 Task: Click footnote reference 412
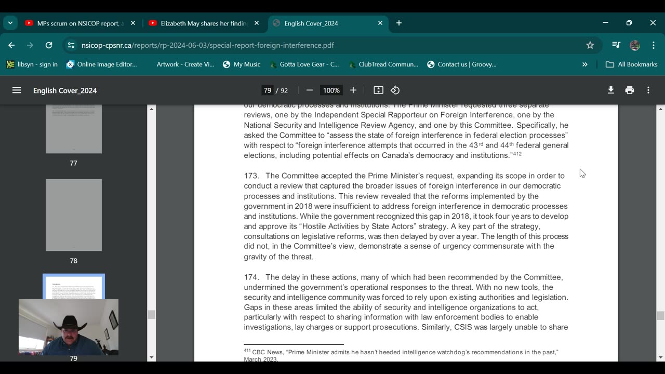(517, 154)
